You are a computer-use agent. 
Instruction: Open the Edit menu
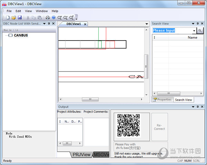(x=18, y=11)
